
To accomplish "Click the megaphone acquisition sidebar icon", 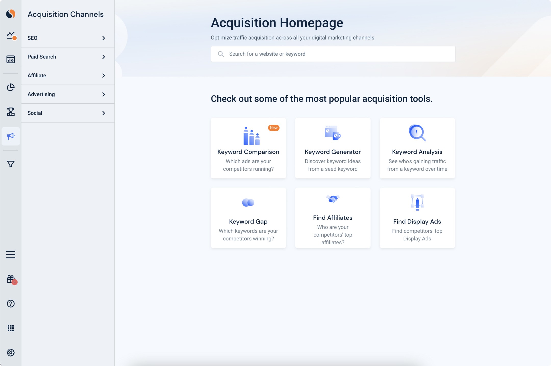I will tap(11, 136).
